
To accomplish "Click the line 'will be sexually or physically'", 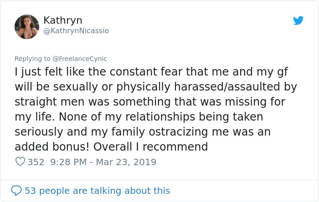I will pos(156,87).
